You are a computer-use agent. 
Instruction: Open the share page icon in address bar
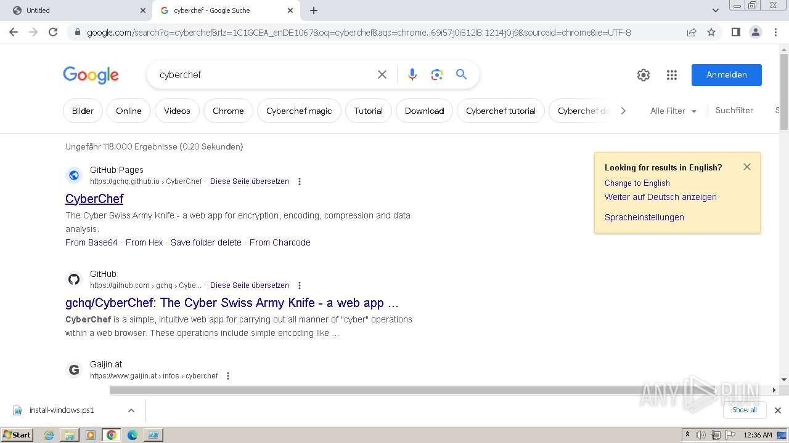point(692,32)
